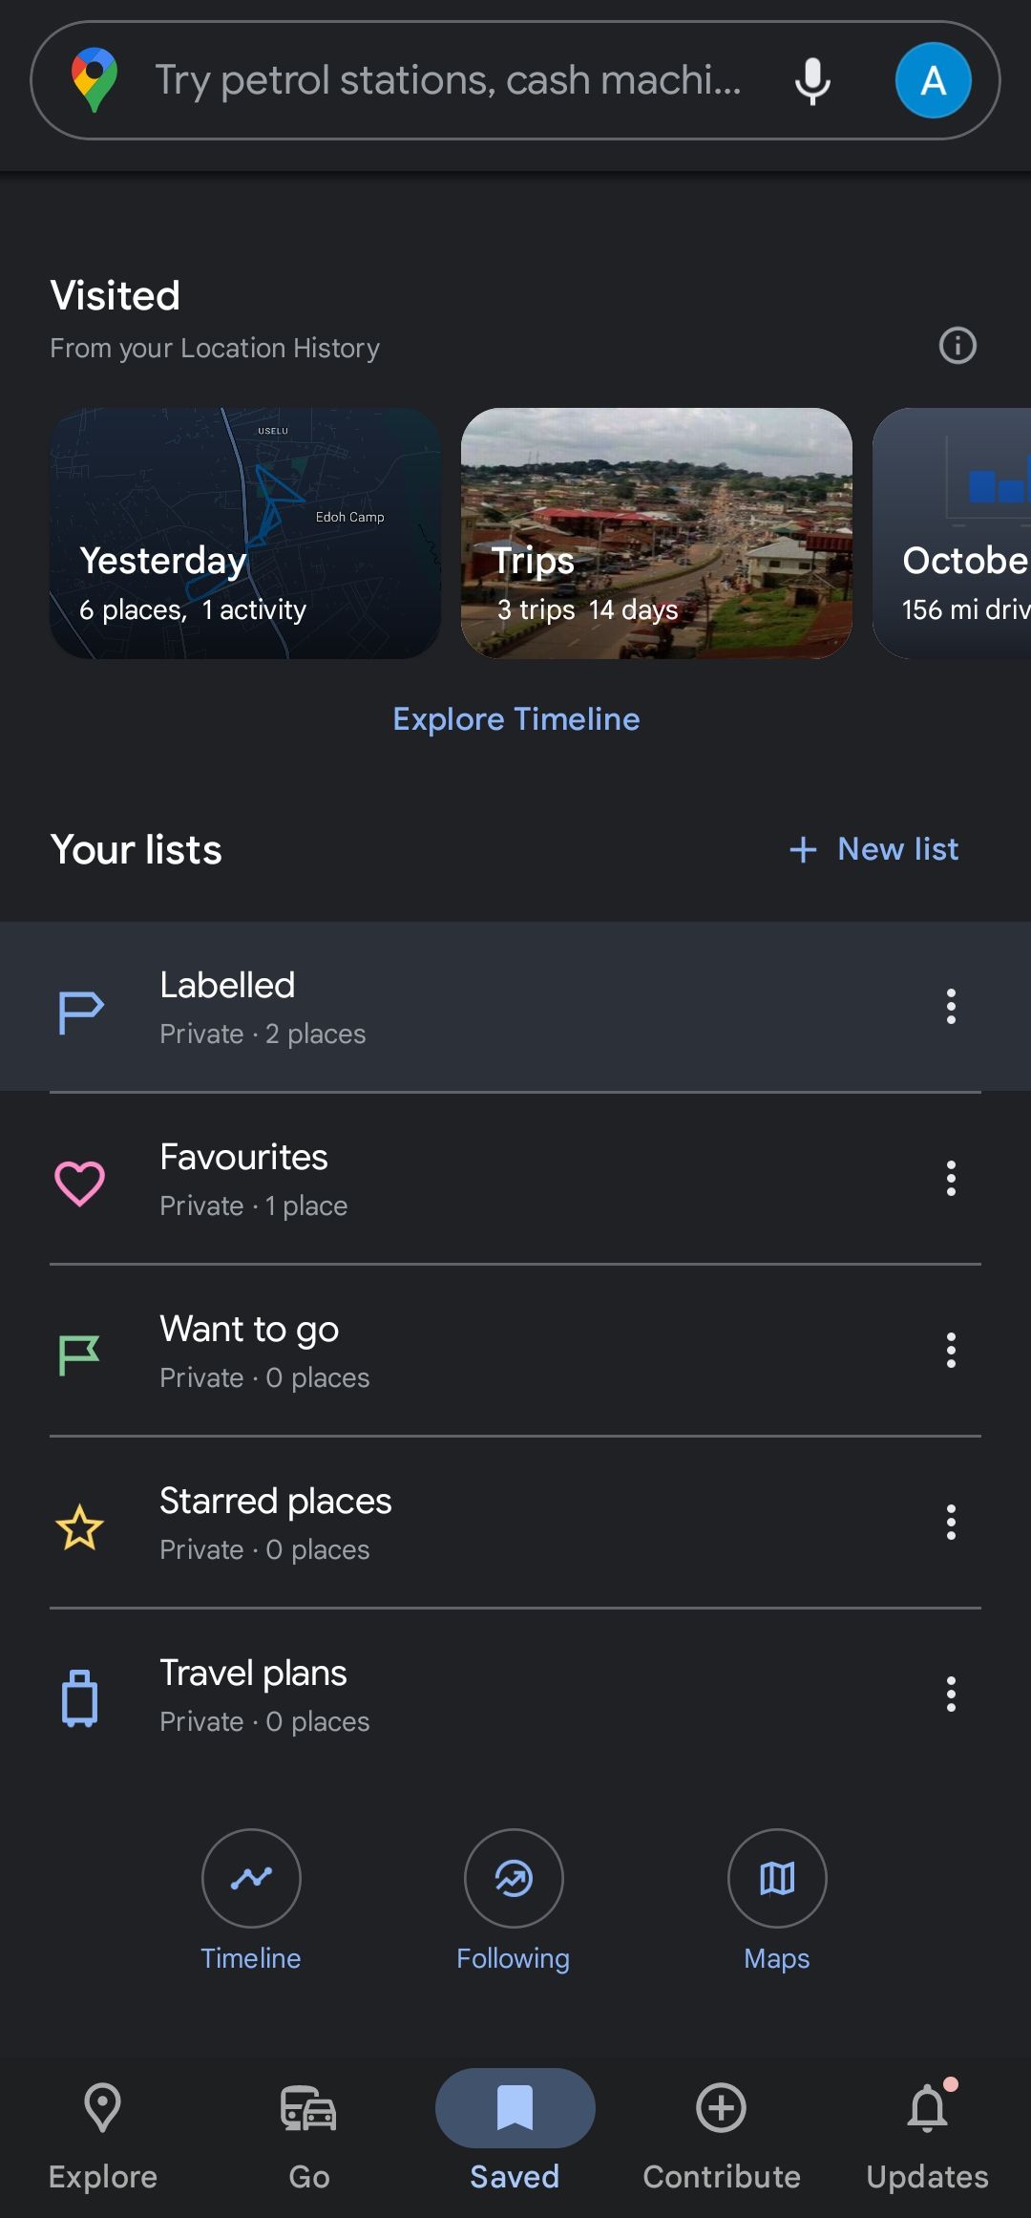Image resolution: width=1031 pixels, height=2218 pixels.
Task: Go to the Go commute tab
Action: 309,2132
